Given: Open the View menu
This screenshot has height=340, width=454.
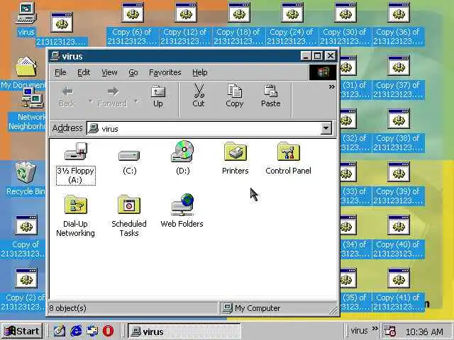Looking at the screenshot, I should pyautogui.click(x=109, y=72).
